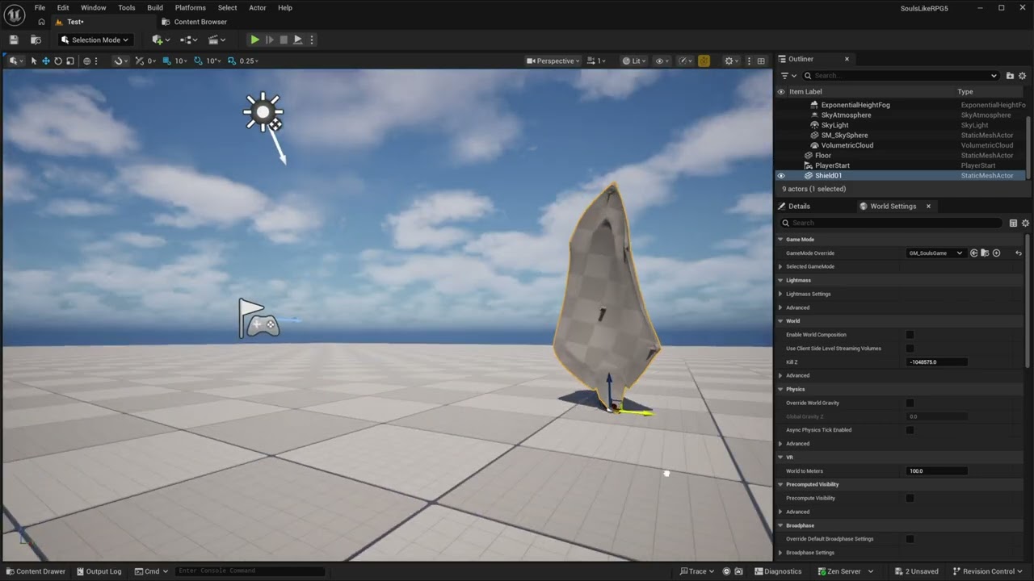The image size is (1034, 581).
Task: Close the World Settings tab
Action: [928, 206]
